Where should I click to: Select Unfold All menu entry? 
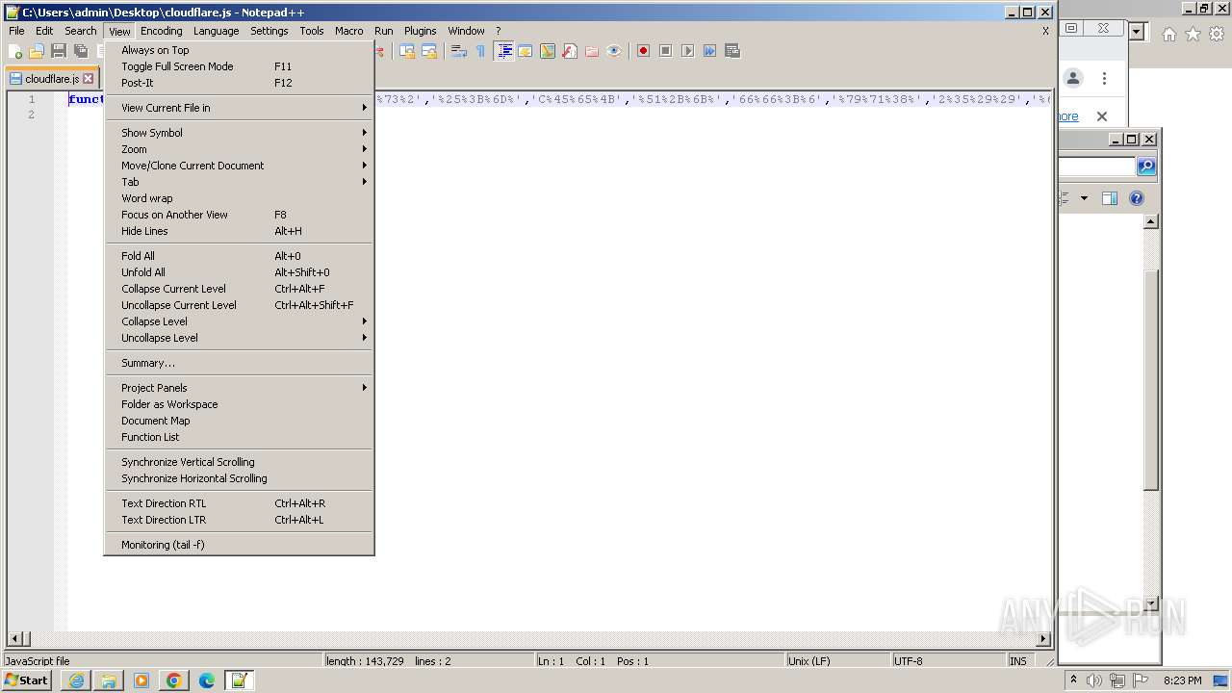click(239, 272)
